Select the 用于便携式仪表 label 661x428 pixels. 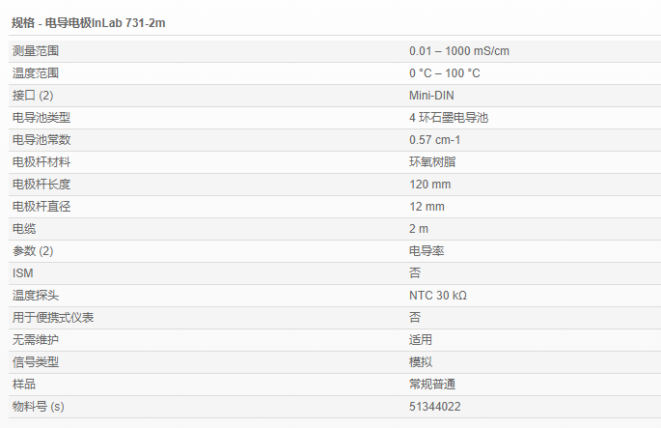tap(52, 317)
